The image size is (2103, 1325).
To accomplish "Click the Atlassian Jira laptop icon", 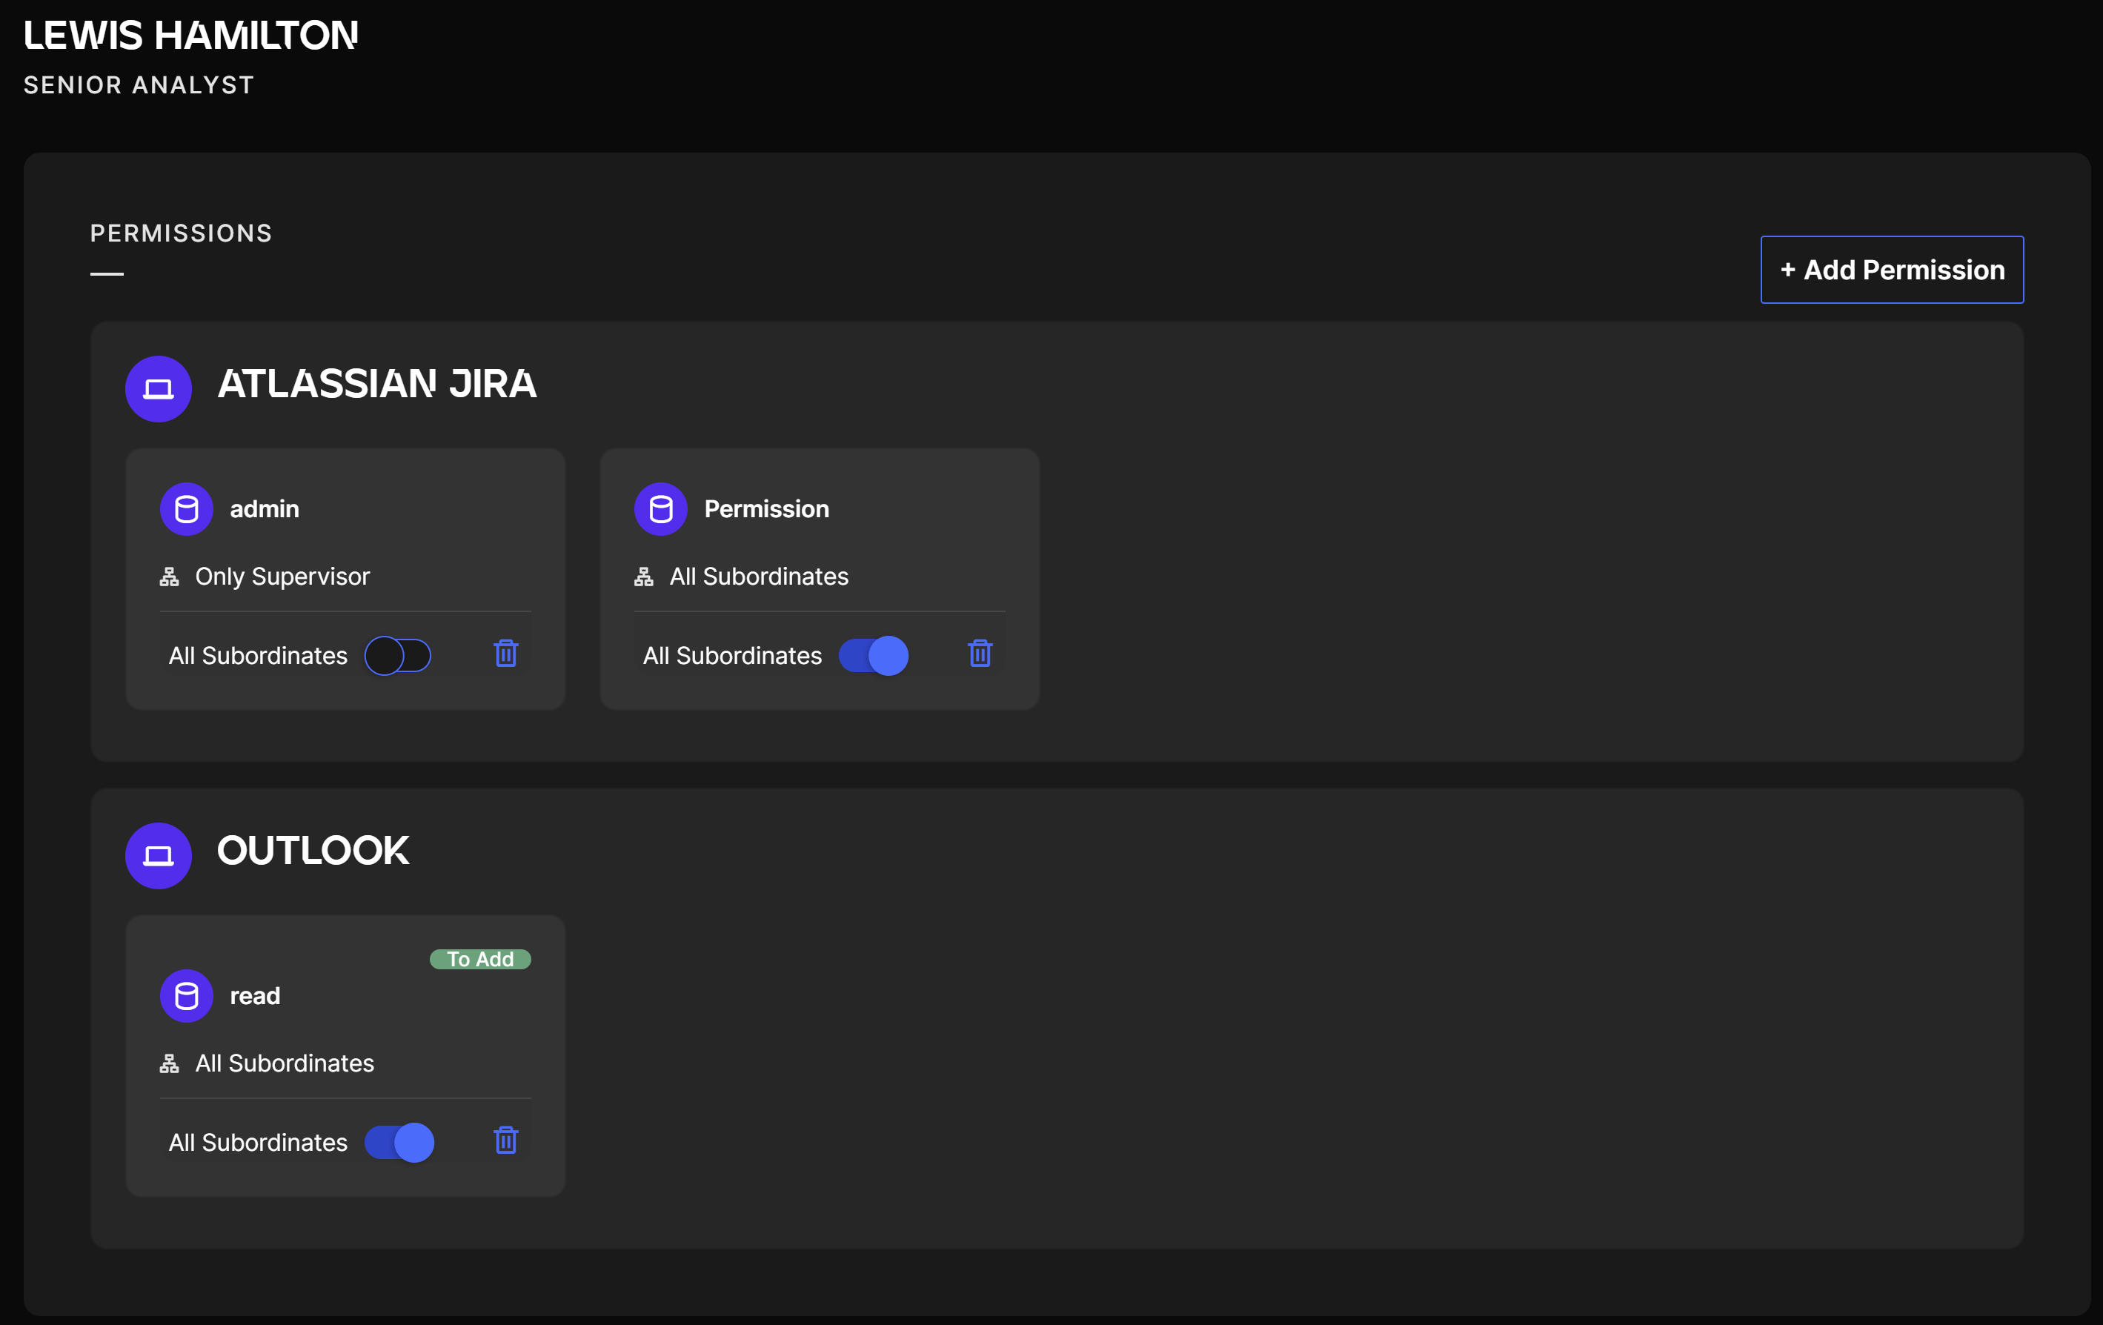I will click(158, 388).
